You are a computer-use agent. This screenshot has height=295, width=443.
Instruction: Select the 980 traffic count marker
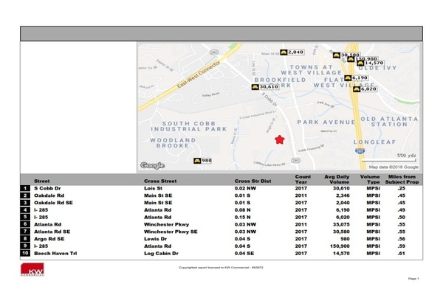click(x=202, y=160)
